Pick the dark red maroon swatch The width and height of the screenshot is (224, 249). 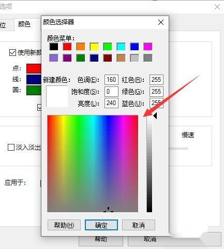coord(108,58)
